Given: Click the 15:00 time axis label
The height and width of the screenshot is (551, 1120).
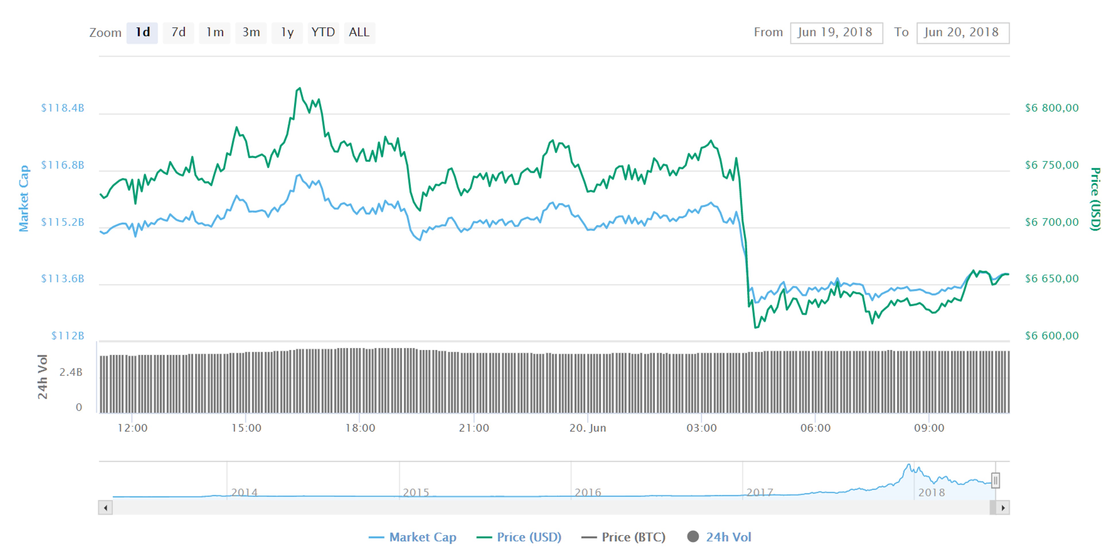Looking at the screenshot, I should pos(246,428).
